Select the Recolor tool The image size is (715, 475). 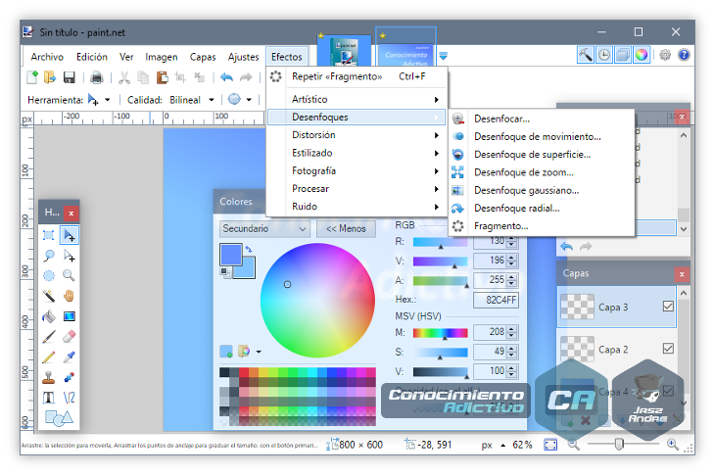click(69, 377)
